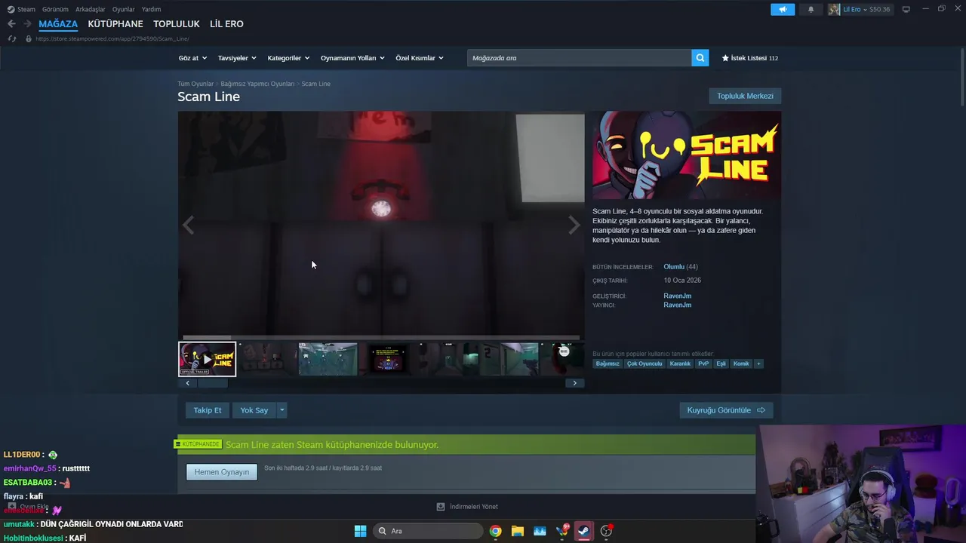Screen dimensions: 966x543
Task: Click the video progress bar
Action: click(381, 338)
